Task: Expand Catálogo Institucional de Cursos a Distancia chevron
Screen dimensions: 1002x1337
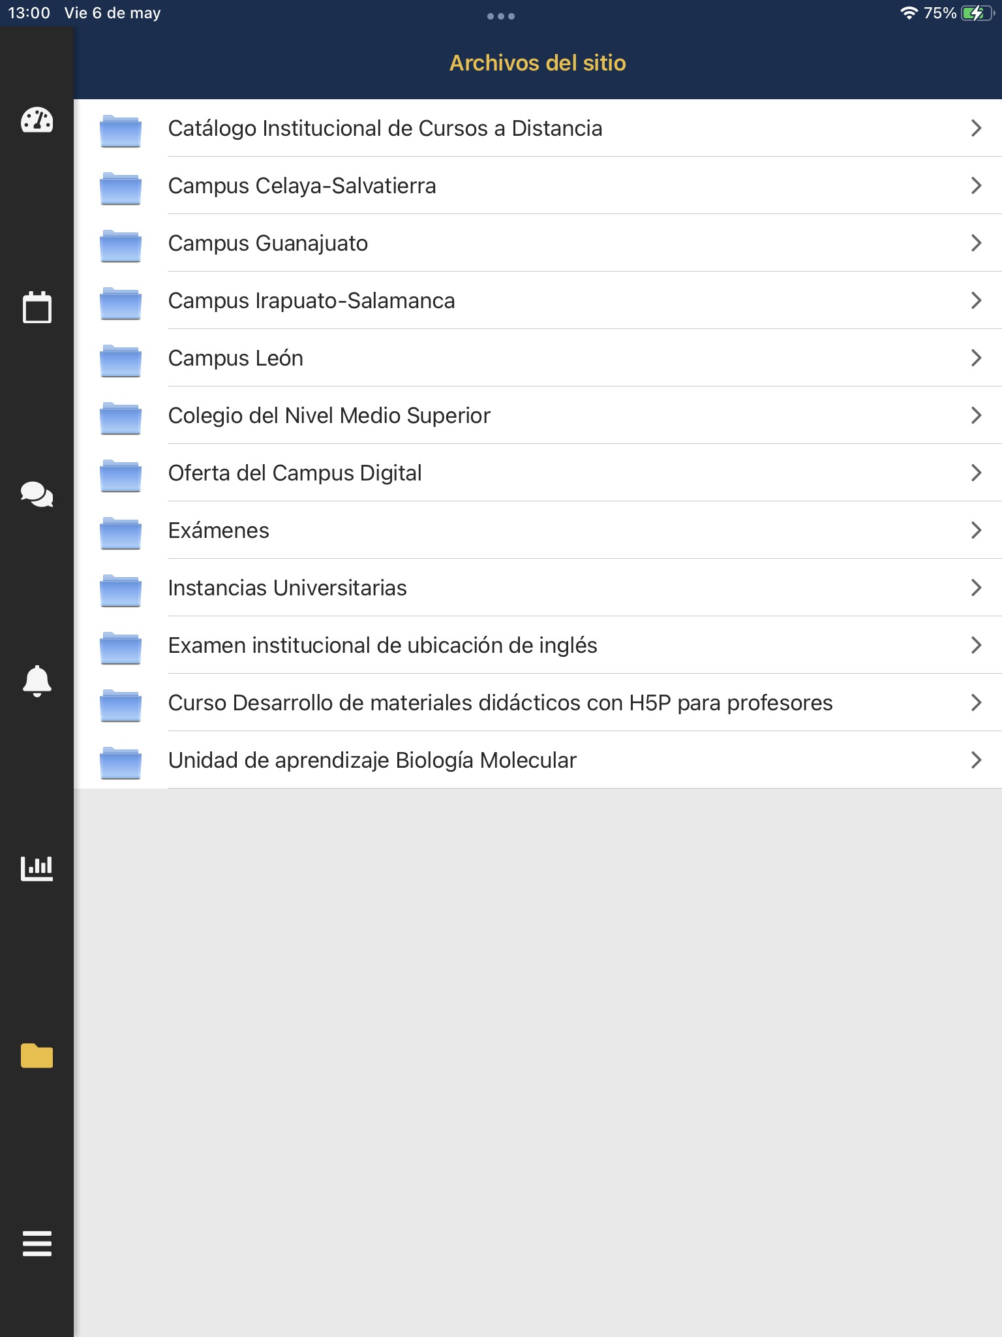Action: 976,128
